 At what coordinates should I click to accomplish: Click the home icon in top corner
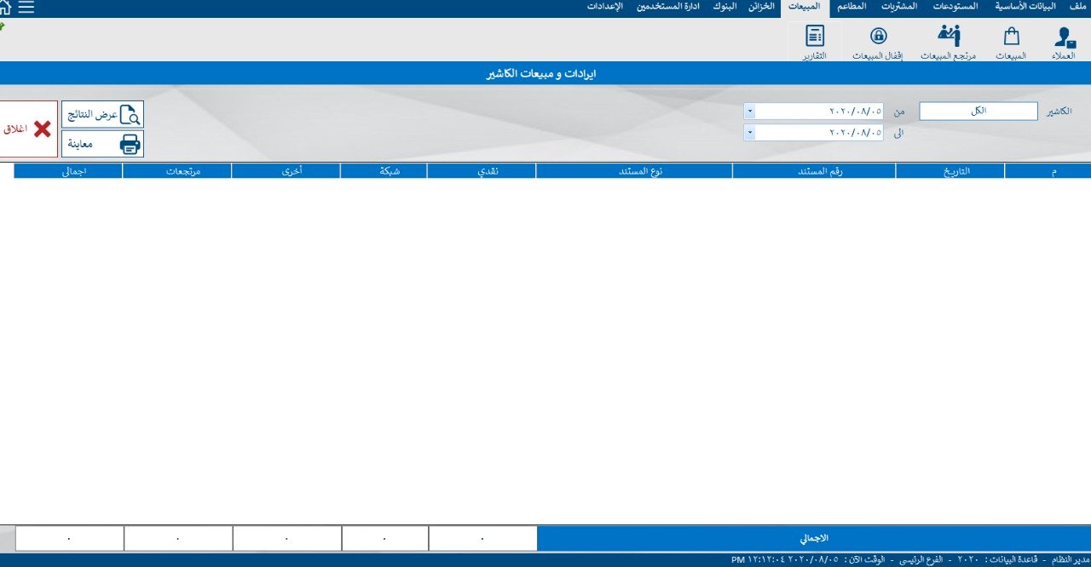tap(5, 8)
